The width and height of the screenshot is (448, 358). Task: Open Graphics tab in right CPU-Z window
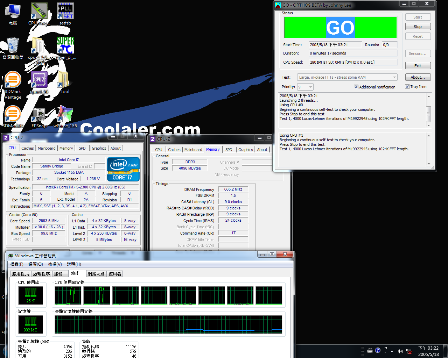pos(246,150)
